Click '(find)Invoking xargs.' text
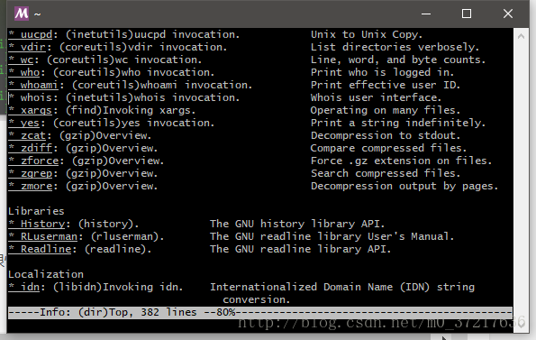 pos(131,111)
